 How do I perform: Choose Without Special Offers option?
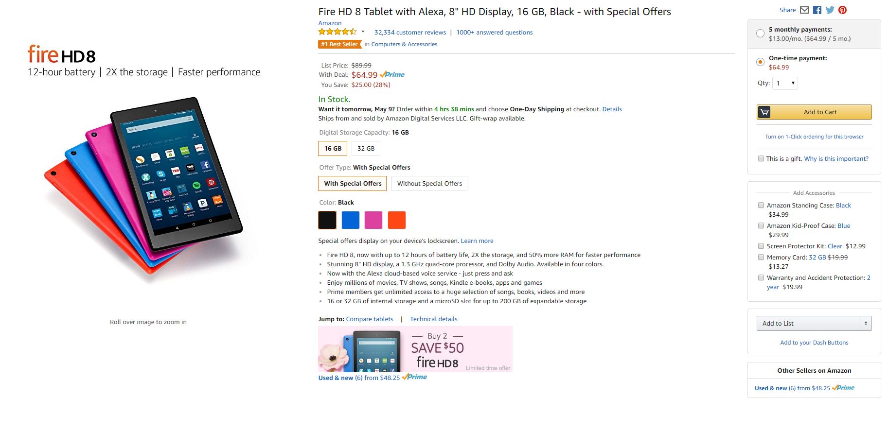click(429, 184)
